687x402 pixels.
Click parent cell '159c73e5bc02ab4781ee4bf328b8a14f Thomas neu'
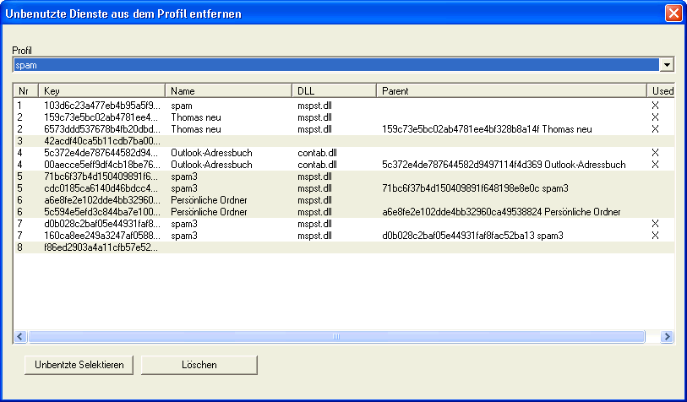pyautogui.click(x=487, y=129)
